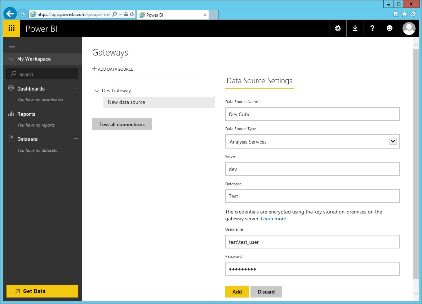Image resolution: width=422 pixels, height=304 pixels.
Task: Open Power BI help
Action: [372, 28]
